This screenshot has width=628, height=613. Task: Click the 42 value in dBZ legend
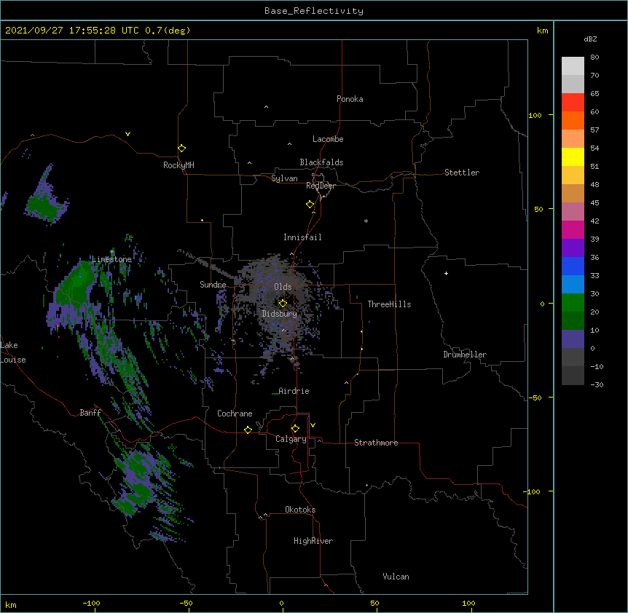594,221
